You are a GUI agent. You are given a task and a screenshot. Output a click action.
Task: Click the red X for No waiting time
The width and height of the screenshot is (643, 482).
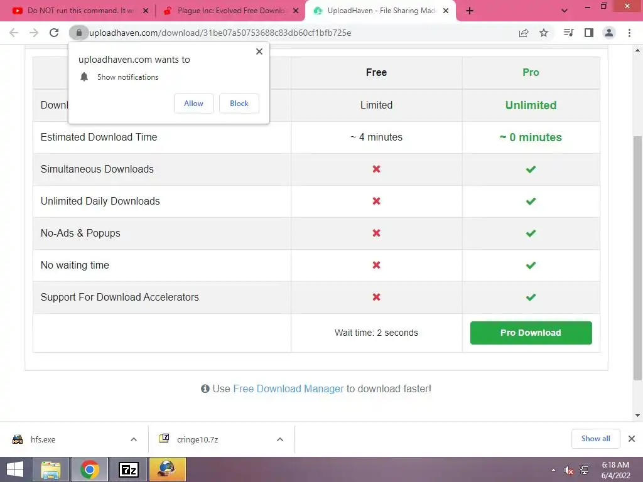tap(376, 265)
